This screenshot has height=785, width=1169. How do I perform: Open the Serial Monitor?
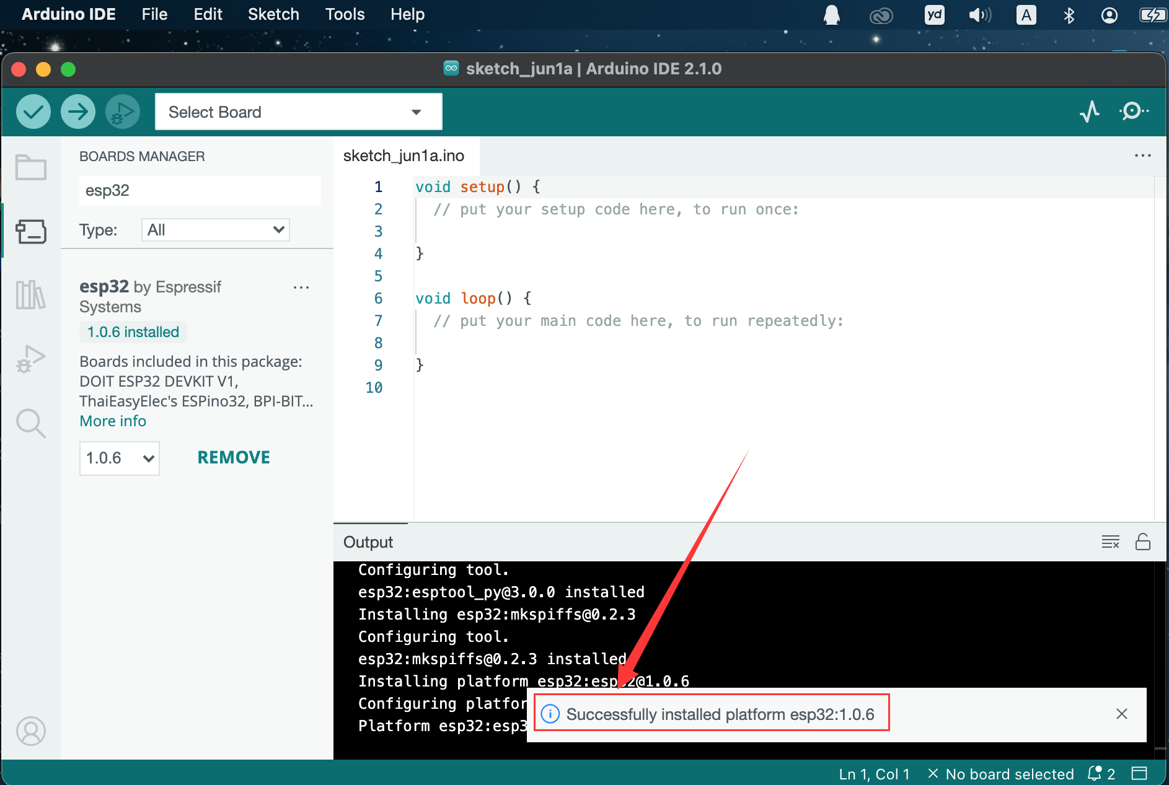[1134, 112]
